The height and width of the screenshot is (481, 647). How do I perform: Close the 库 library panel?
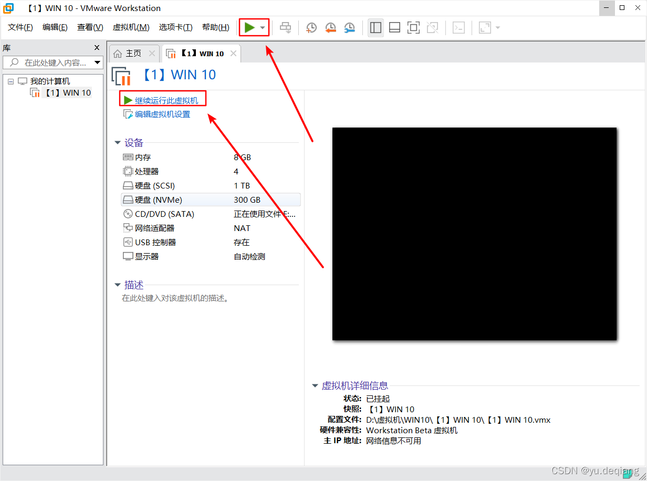point(97,48)
